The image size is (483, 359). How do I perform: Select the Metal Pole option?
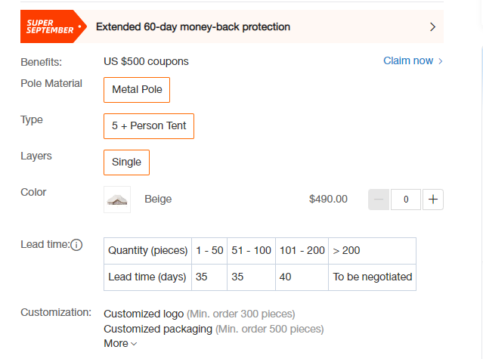coord(137,90)
